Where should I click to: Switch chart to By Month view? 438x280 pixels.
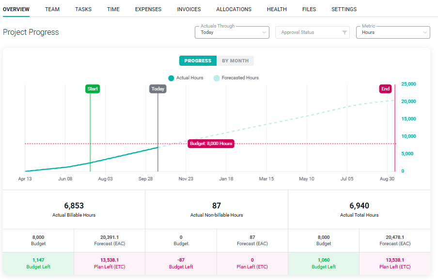click(235, 60)
